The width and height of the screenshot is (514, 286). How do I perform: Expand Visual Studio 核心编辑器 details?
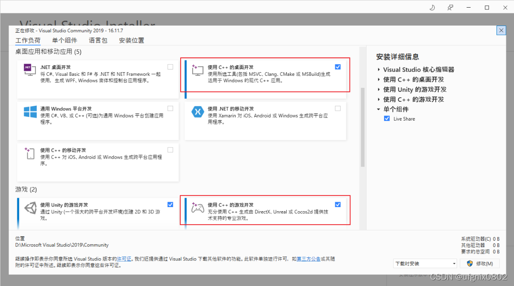[379, 69]
